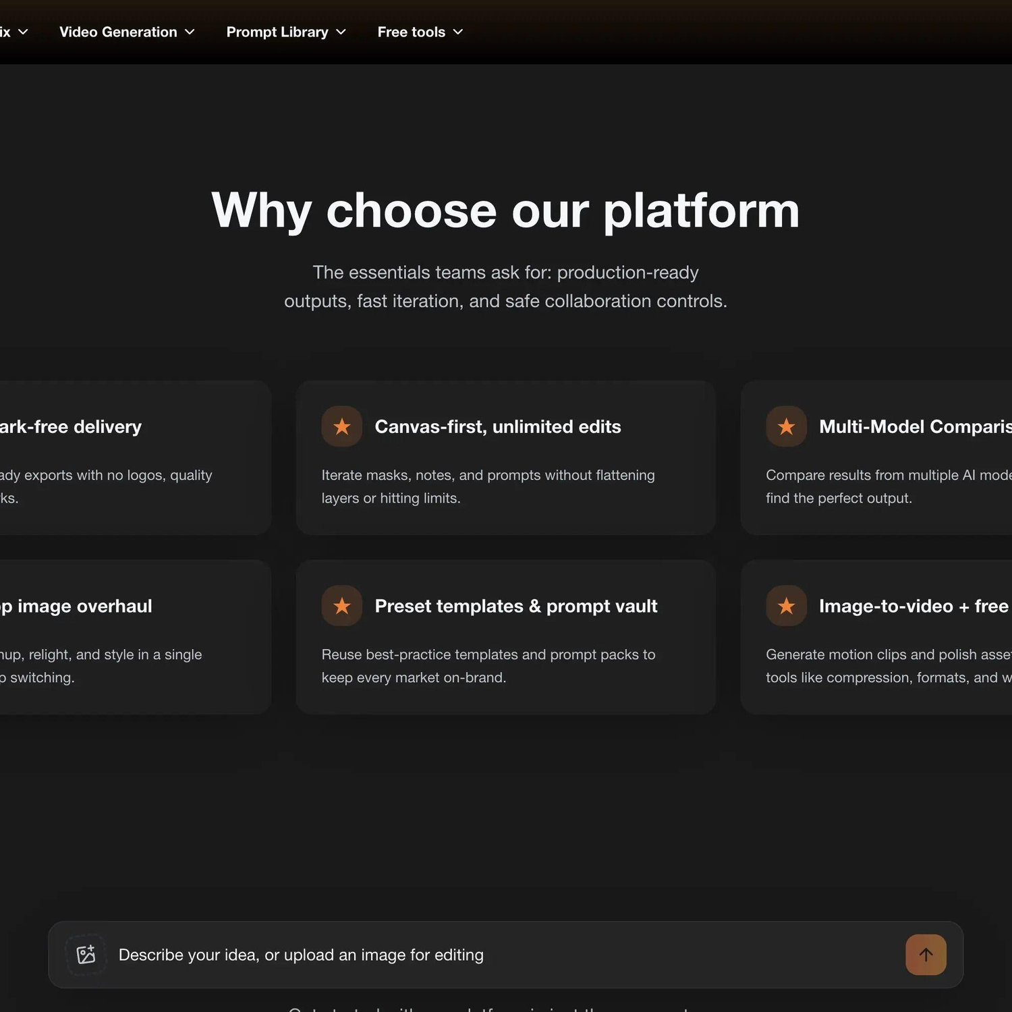The width and height of the screenshot is (1012, 1012).
Task: Click the essentials teams ask for subtitle
Action: pos(505,287)
